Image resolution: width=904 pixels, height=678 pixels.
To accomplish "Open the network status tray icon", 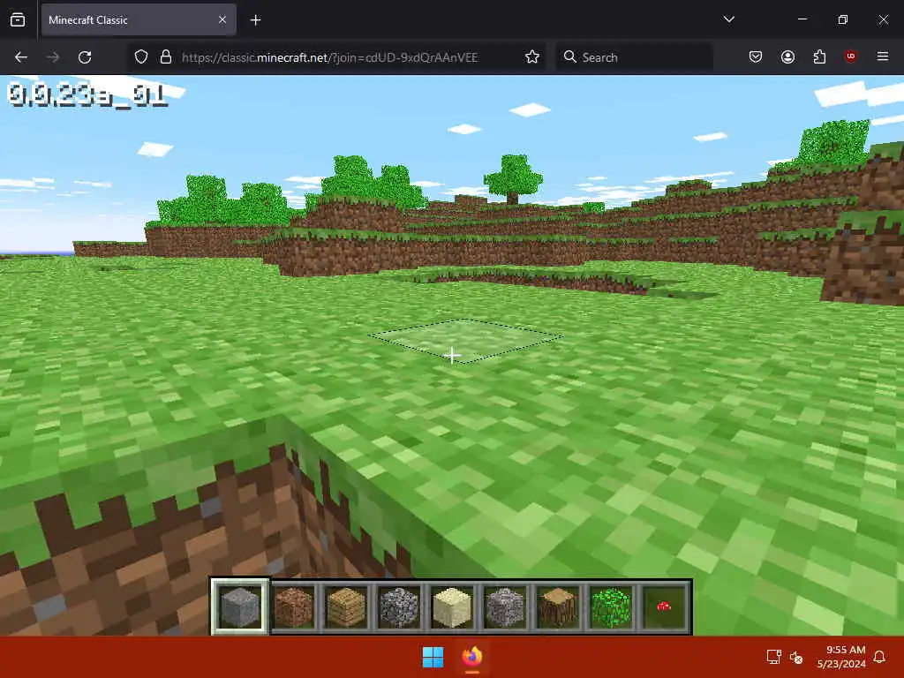I will click(x=773, y=657).
